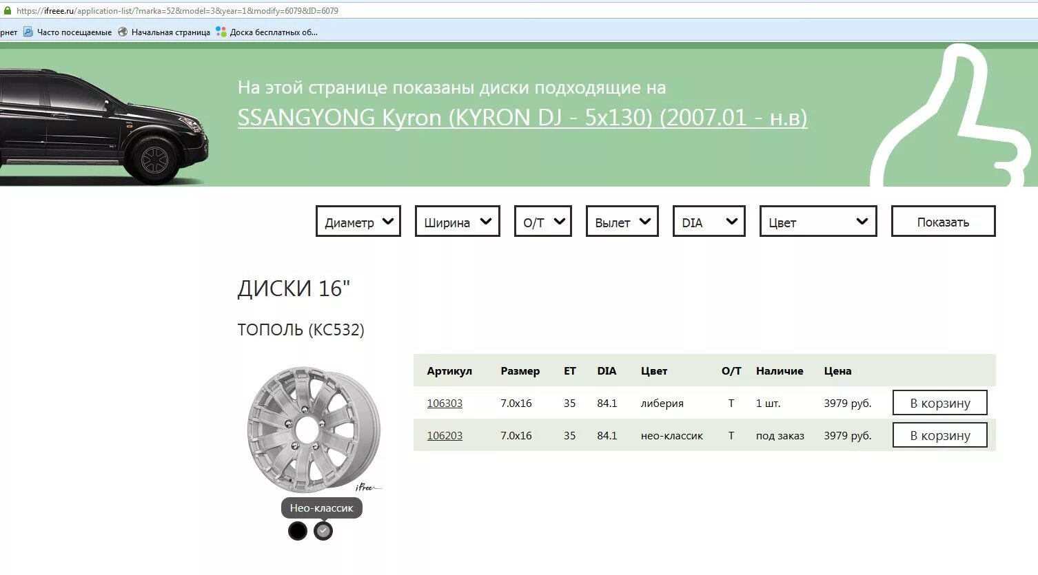Add либерия wheel to cart

940,403
